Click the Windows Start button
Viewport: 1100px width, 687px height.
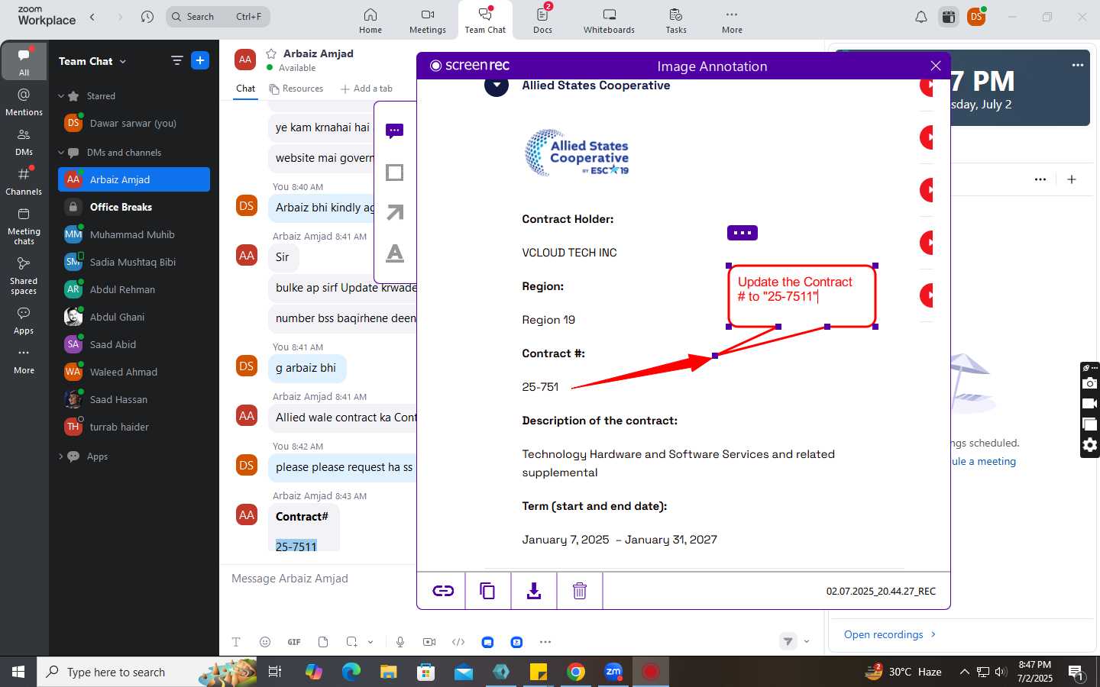pos(18,672)
